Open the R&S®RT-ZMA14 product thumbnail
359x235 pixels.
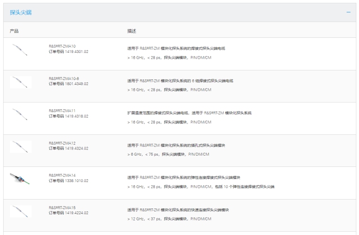click(x=20, y=178)
